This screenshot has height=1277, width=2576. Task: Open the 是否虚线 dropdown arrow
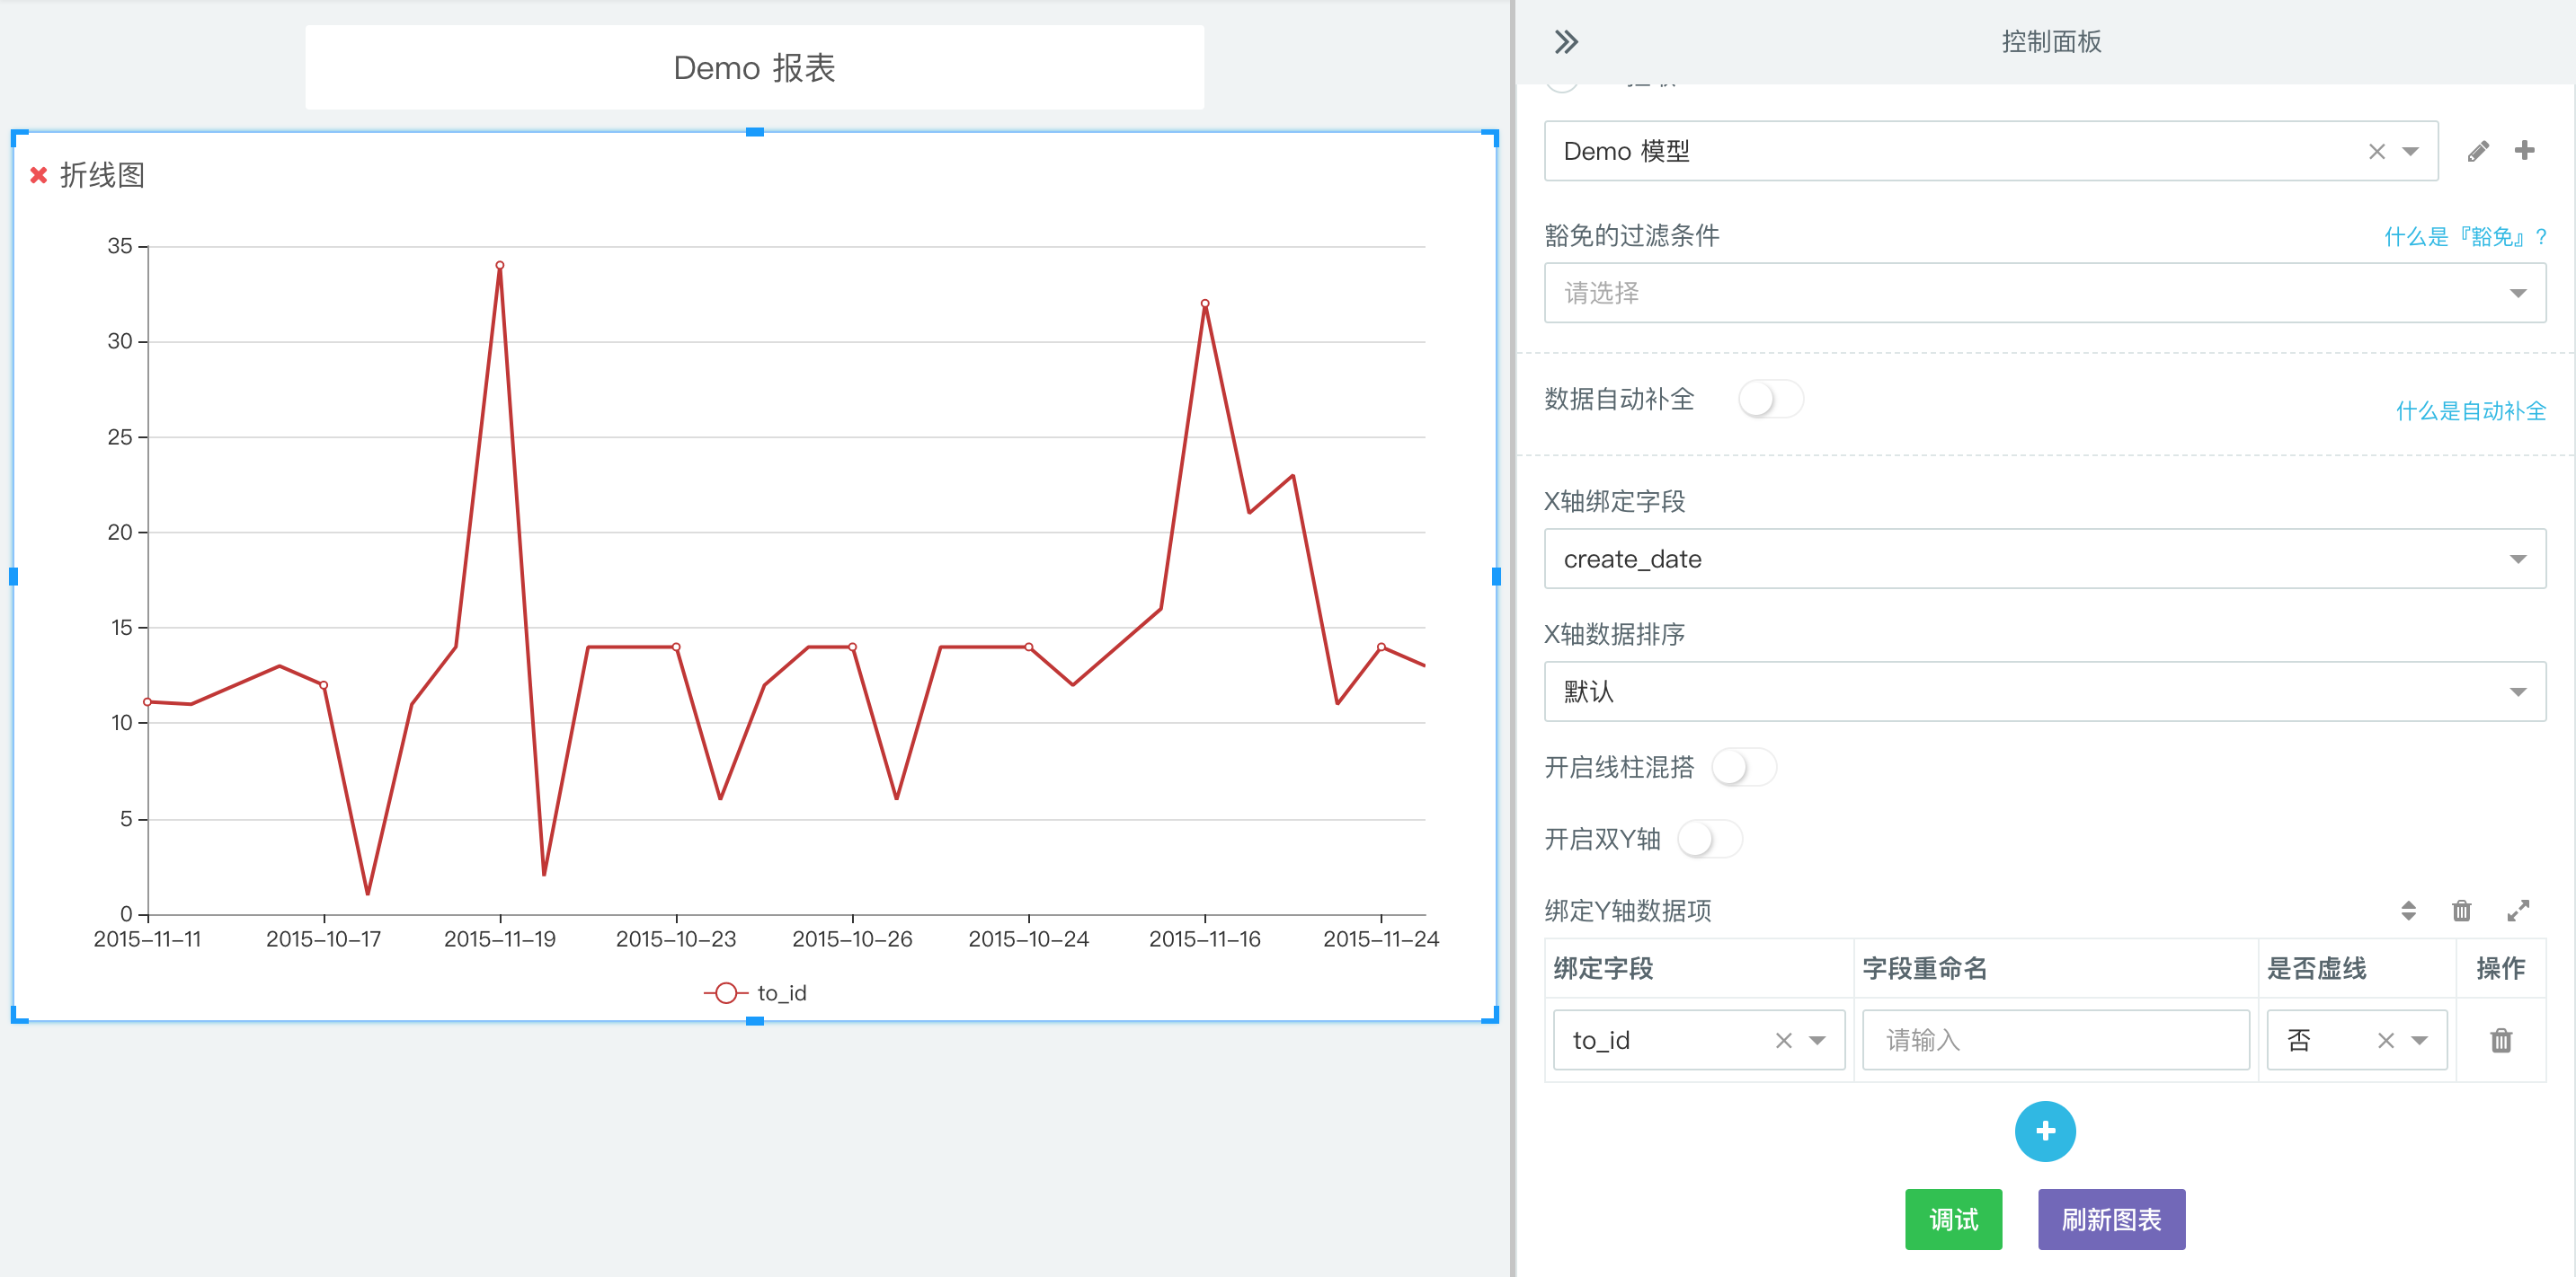(2419, 1040)
